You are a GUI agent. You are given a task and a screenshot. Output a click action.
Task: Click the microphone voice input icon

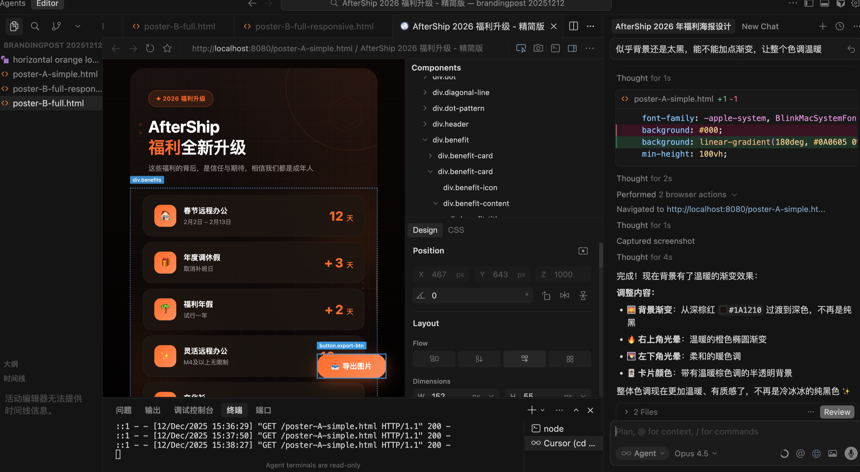click(851, 453)
